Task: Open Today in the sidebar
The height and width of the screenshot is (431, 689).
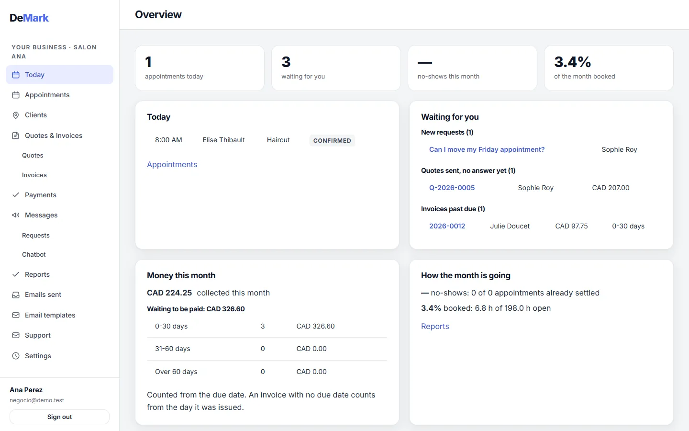Action: coord(59,75)
